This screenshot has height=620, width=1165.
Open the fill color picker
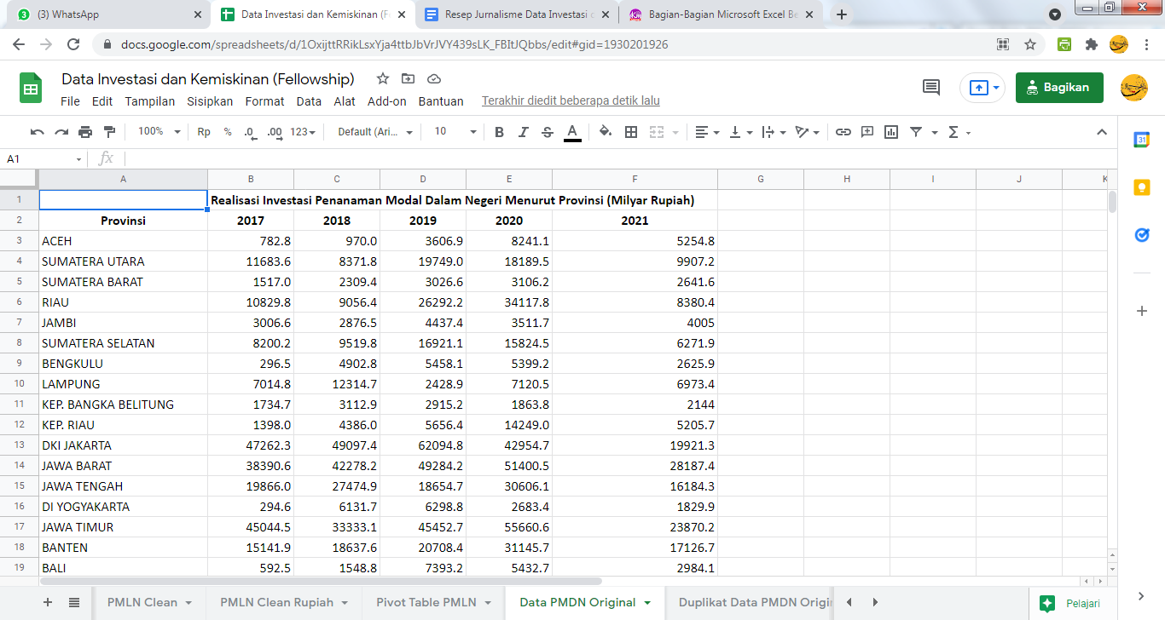coord(606,132)
